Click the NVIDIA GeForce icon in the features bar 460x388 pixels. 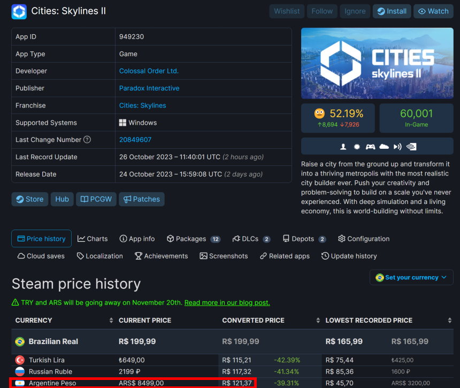pos(411,147)
